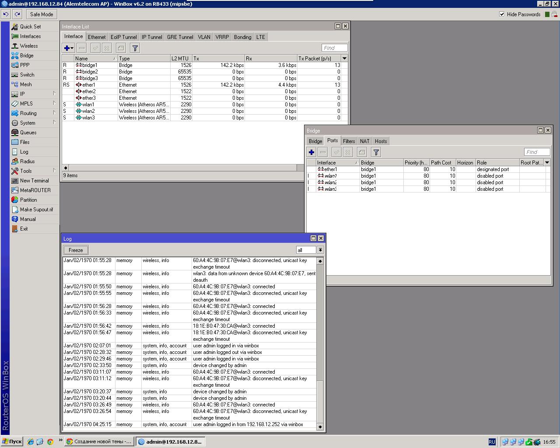Open the Interfaces menu item
The height and width of the screenshot is (448, 560).
click(x=30, y=36)
